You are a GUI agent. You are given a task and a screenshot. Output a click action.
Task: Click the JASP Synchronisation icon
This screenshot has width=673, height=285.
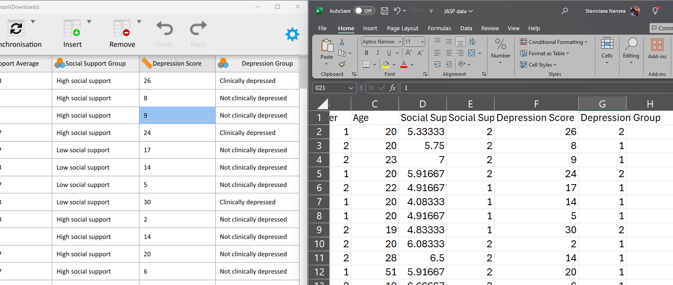click(16, 28)
